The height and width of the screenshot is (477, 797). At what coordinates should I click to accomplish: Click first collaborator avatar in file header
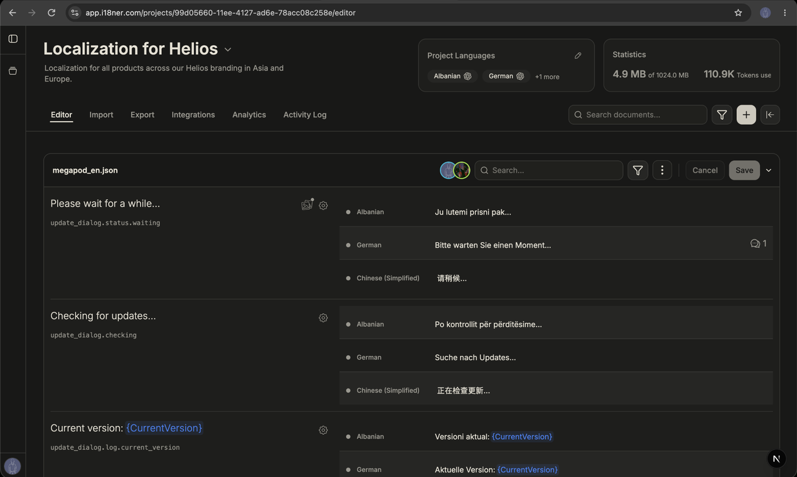click(x=447, y=170)
